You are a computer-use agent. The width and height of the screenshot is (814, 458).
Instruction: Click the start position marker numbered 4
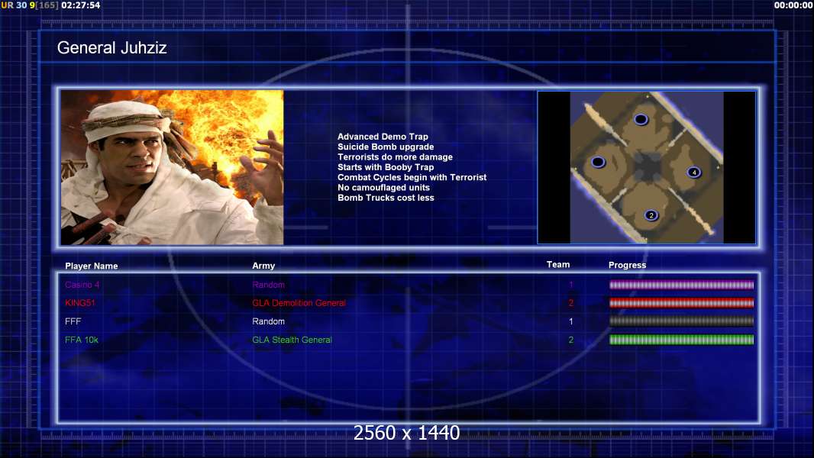click(693, 173)
